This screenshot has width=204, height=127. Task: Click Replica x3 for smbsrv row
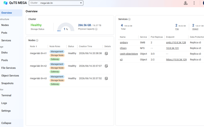pyautogui.click(x=195, y=42)
